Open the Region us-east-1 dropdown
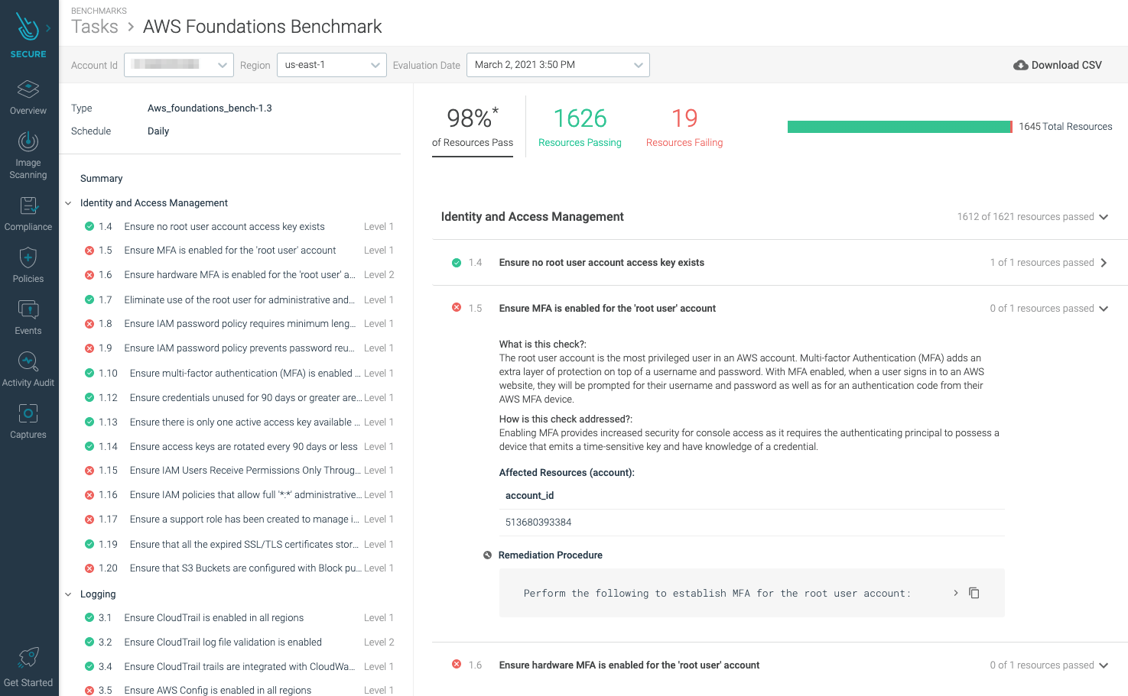This screenshot has height=696, width=1128. pos(332,65)
